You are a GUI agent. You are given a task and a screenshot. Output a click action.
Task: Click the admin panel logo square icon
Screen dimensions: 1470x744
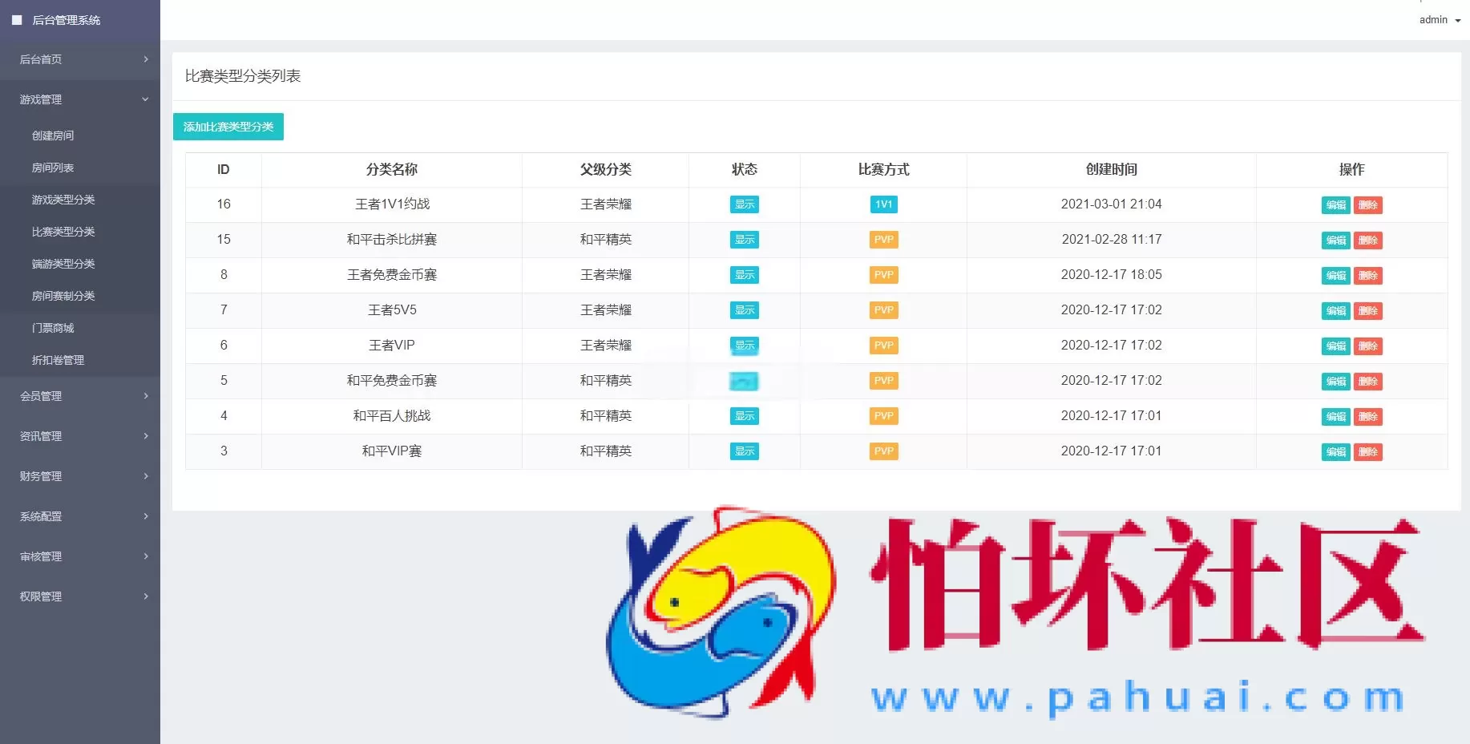(x=17, y=20)
